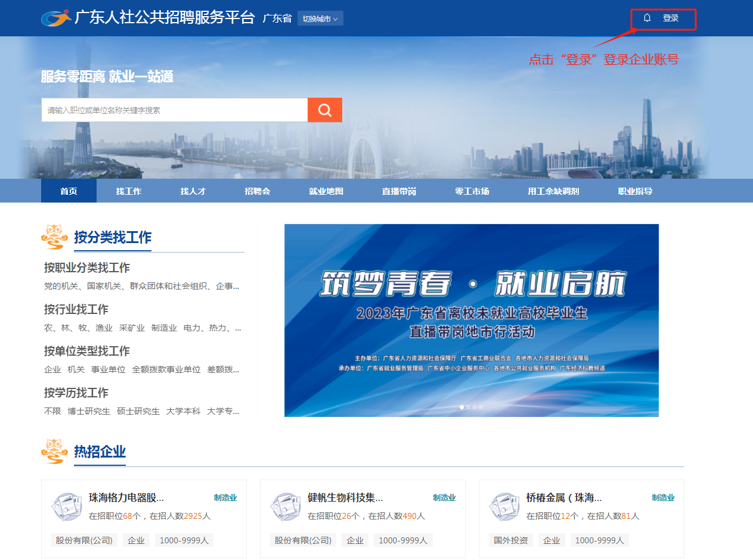The image size is (753, 560).
Task: Click the notification bell icon
Action: [x=647, y=18]
